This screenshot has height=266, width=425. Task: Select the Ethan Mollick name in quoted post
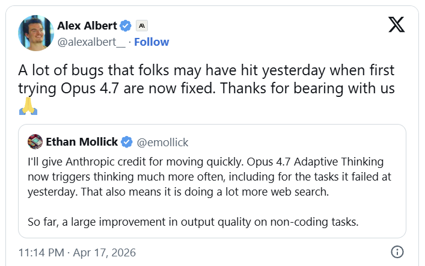coord(82,142)
